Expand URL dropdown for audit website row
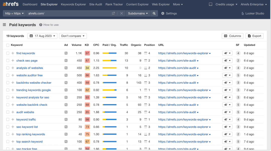 click(x=198, y=112)
